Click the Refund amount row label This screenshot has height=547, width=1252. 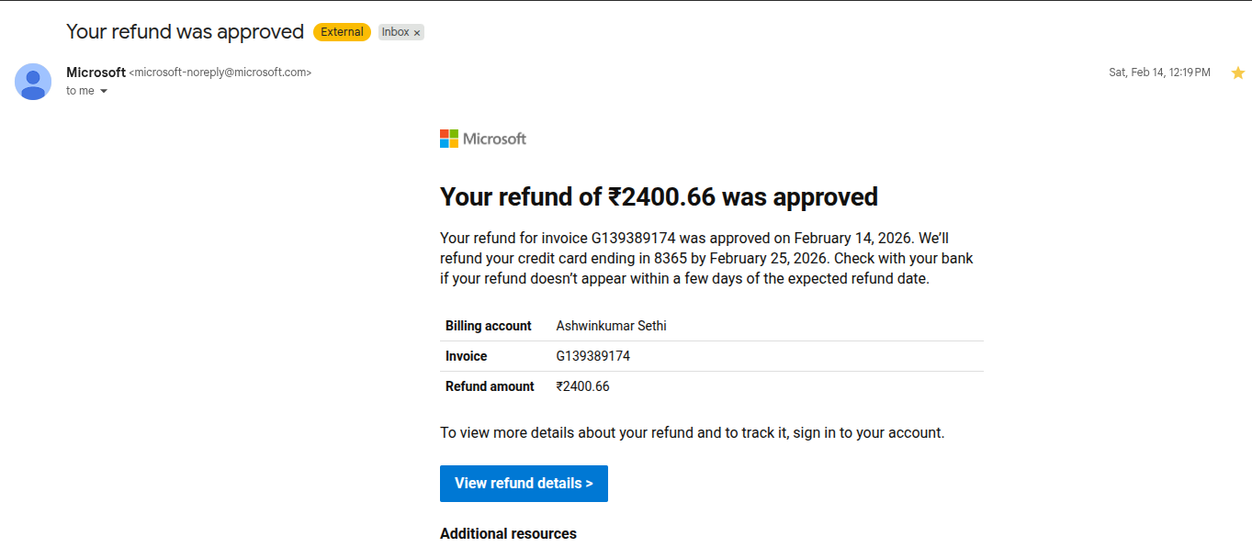click(x=490, y=386)
